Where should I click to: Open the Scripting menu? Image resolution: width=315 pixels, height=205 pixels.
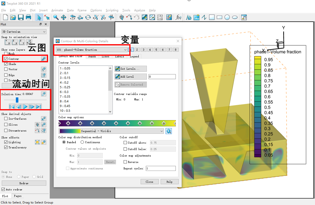point(112,10)
